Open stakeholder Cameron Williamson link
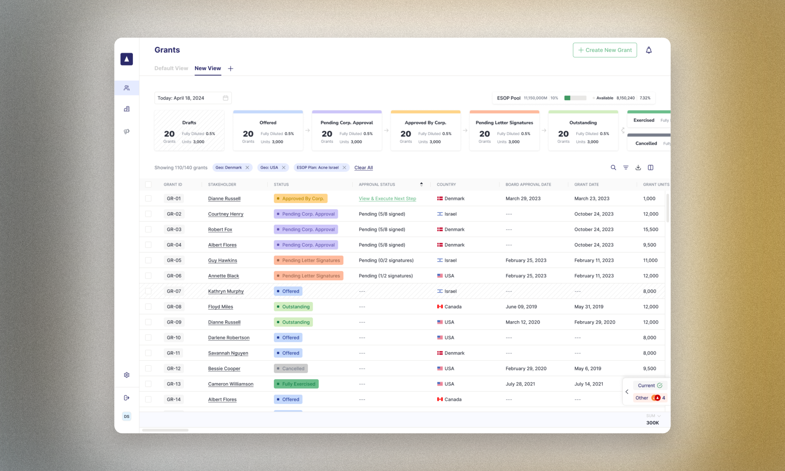Screen dimensions: 785x471 (231, 384)
